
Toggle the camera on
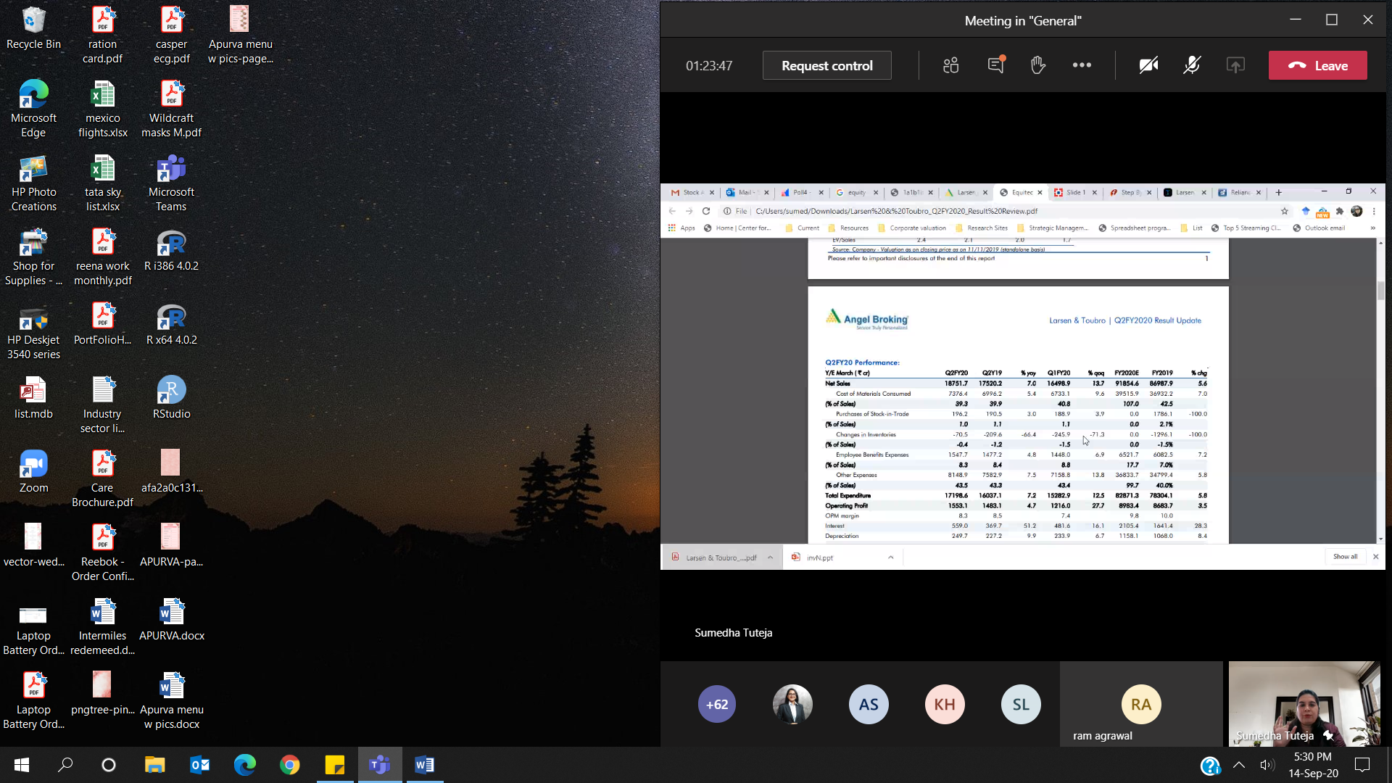(1148, 65)
